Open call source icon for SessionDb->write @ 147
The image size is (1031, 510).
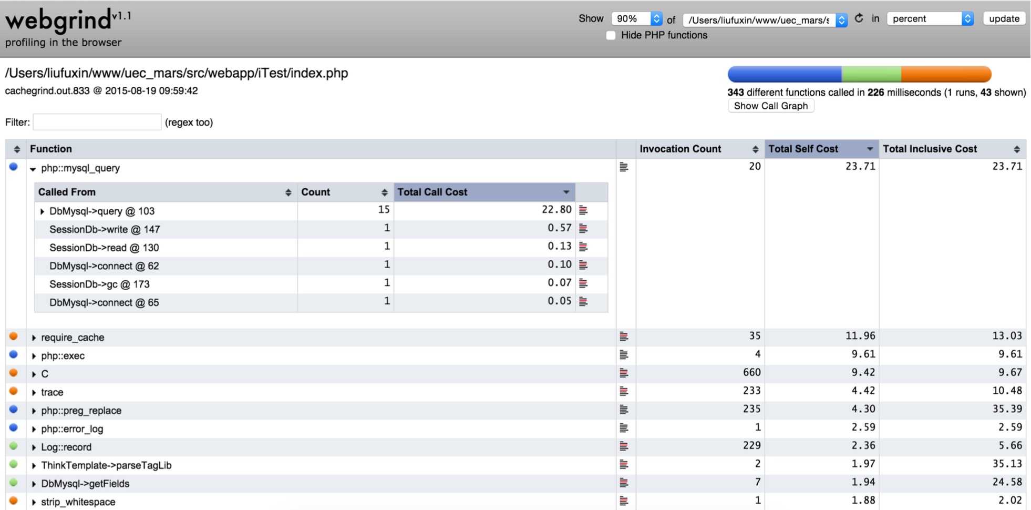click(x=583, y=228)
